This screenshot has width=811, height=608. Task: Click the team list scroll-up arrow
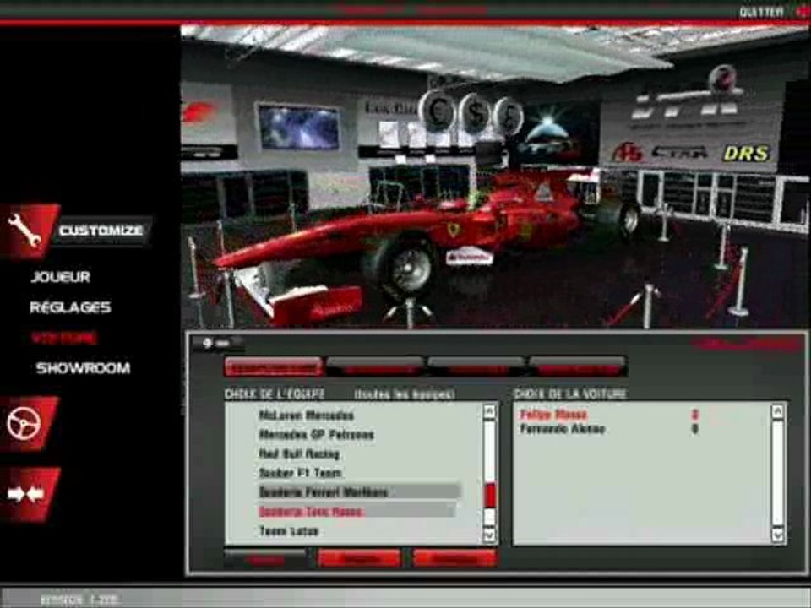(x=489, y=412)
